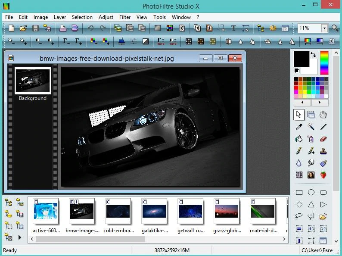342x256 pixels.
Task: Select the Ellipse selection shape
Action: pyautogui.click(x=311, y=192)
